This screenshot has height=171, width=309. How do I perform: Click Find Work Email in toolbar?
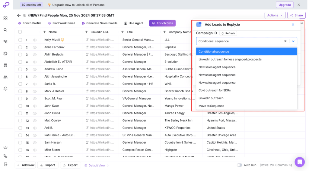point(62,23)
